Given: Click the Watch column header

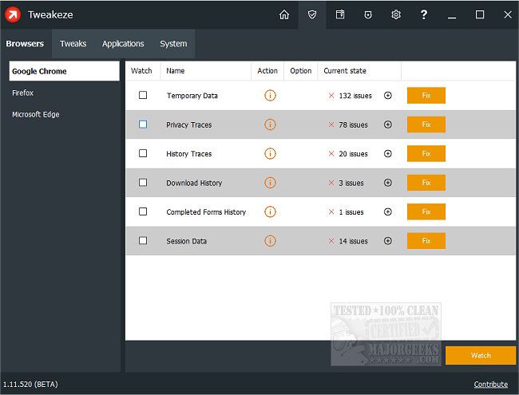Looking at the screenshot, I should coord(143,71).
